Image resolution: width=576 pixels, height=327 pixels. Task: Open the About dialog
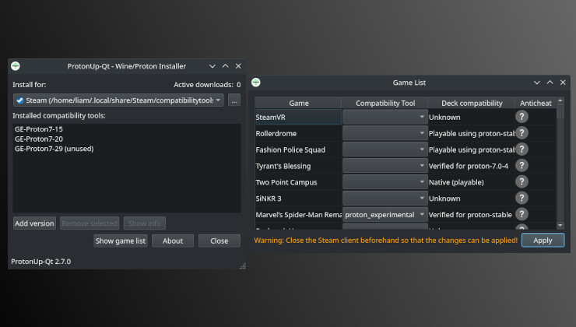pos(173,241)
